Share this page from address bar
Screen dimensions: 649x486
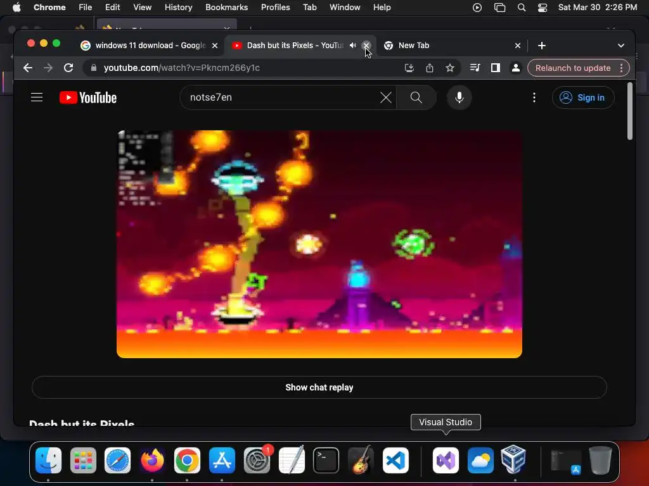(430, 68)
